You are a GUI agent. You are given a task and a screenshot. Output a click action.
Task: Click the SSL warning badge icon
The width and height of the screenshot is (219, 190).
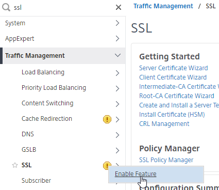tap(106, 165)
